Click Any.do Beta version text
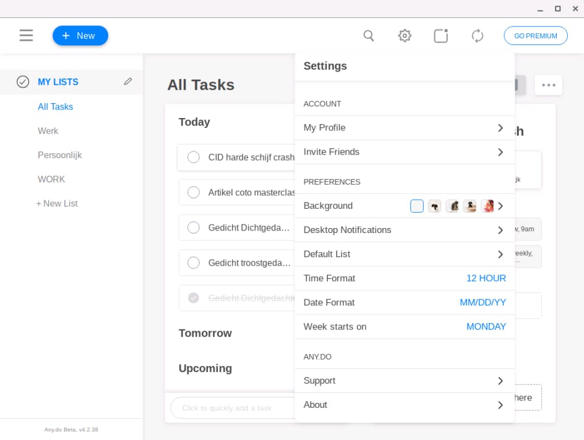584x440 pixels. pyautogui.click(x=71, y=429)
